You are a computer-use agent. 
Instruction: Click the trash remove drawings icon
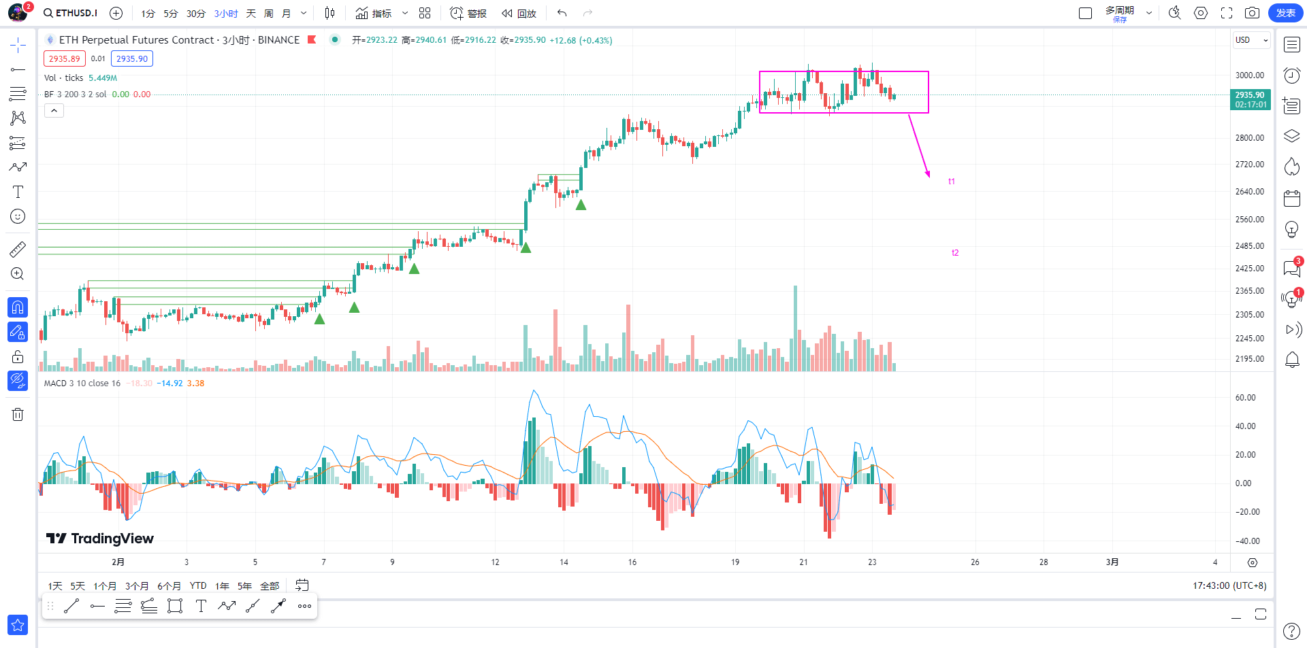tap(18, 414)
